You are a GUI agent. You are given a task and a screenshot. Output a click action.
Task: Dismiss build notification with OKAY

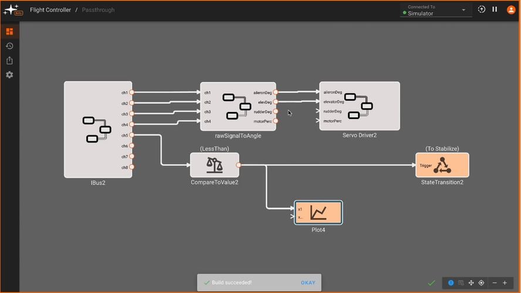pos(308,282)
